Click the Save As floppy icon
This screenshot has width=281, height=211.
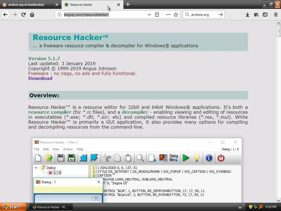point(71,158)
